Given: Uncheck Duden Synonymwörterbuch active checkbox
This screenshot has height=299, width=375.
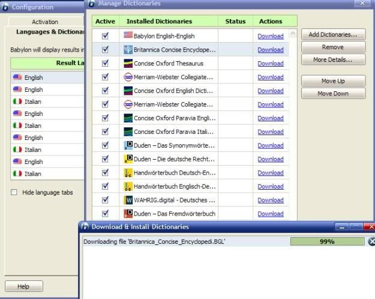Looking at the screenshot, I should click(105, 145).
